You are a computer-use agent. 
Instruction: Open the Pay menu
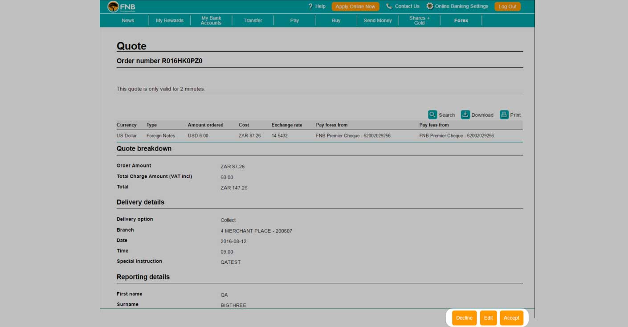point(294,20)
